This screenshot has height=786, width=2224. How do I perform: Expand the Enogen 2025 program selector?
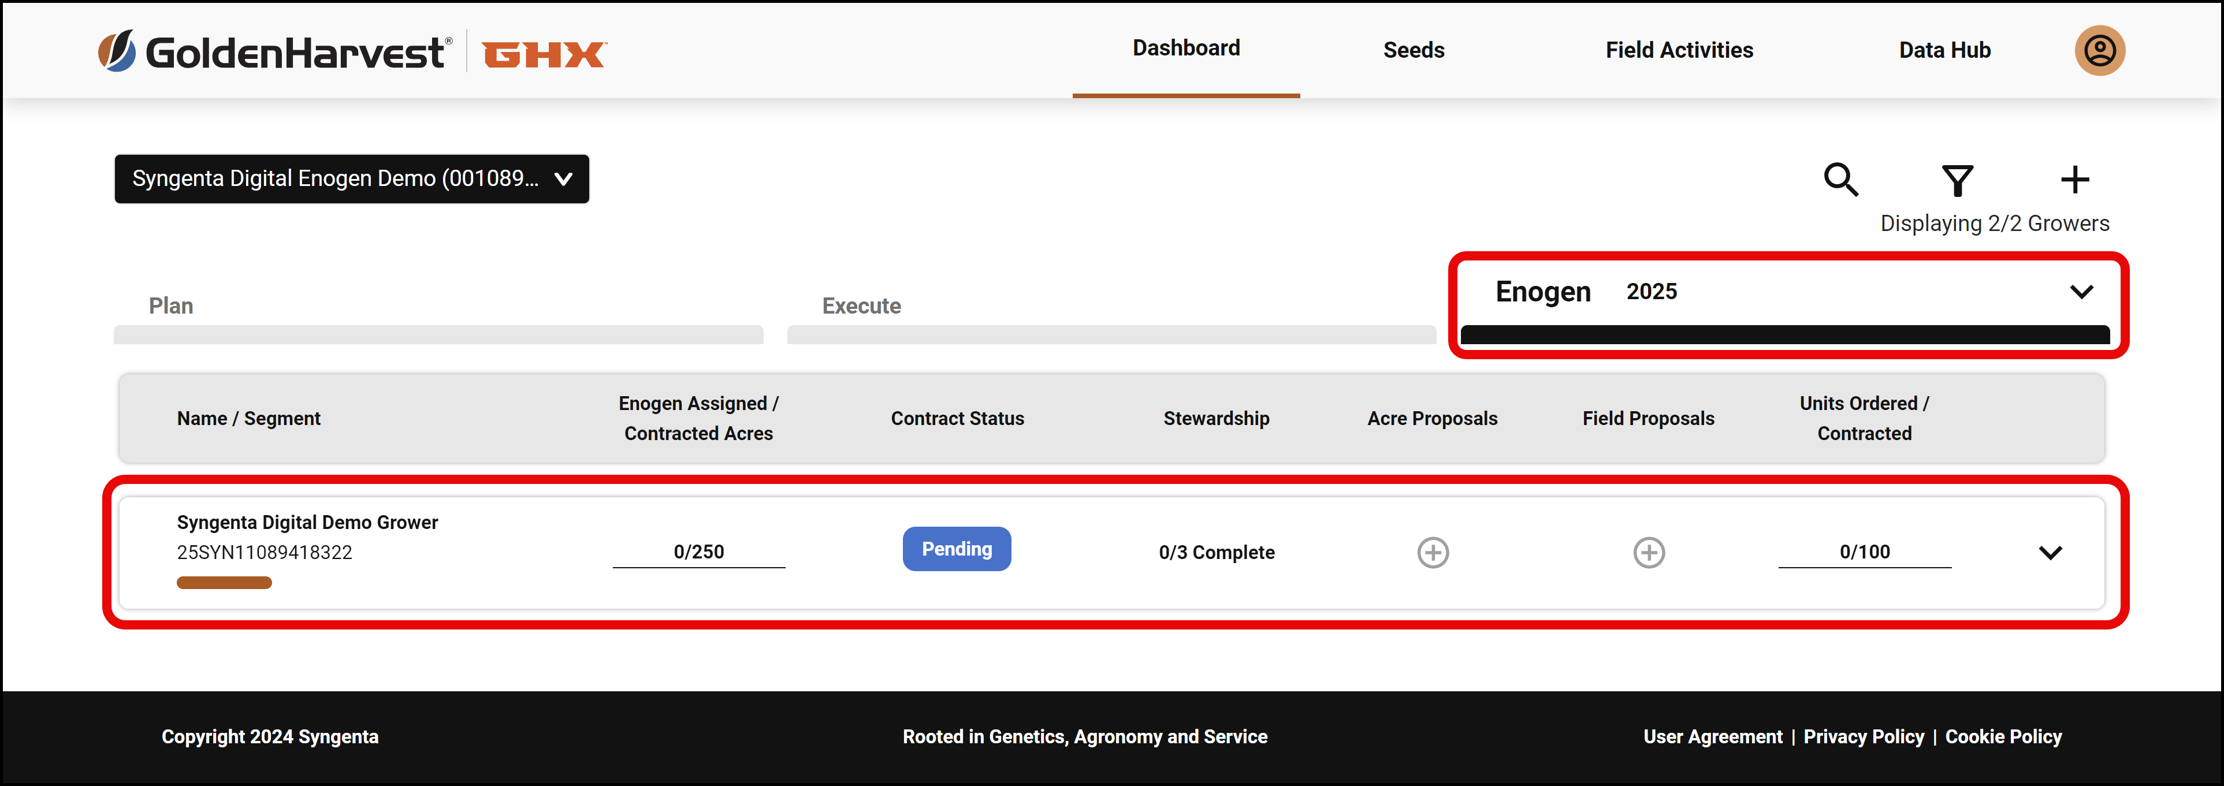coord(1788,292)
